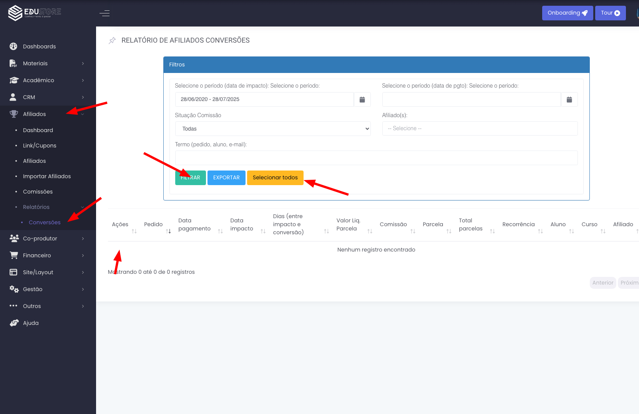Viewport: 639px width, 414px height.
Task: Start the Onboarding from top bar
Action: pyautogui.click(x=567, y=13)
